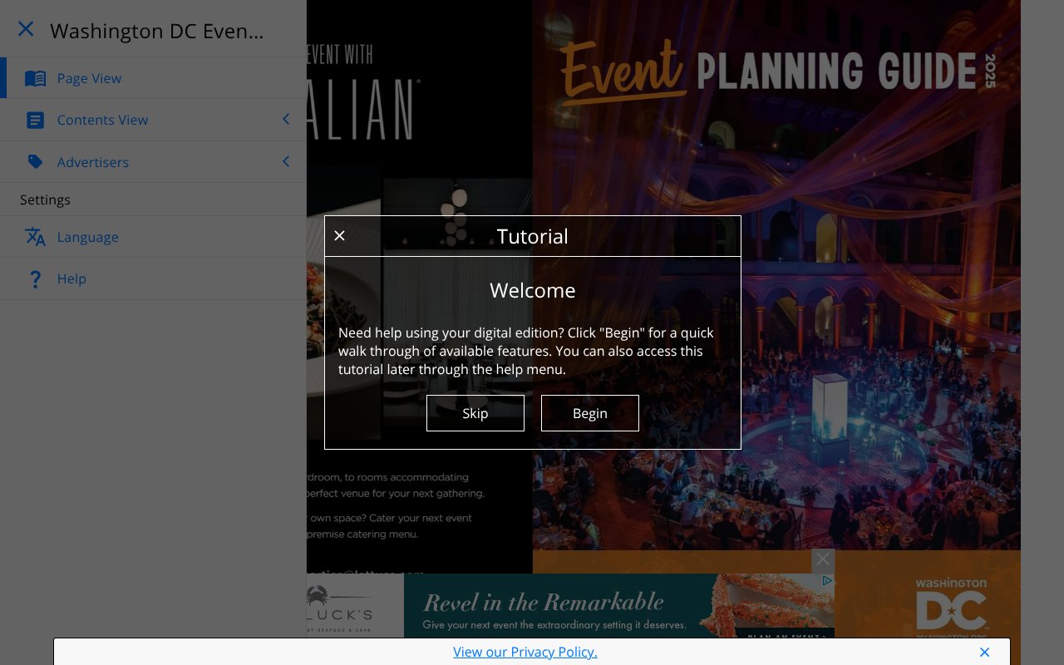Open the View our Privacy Policy link
This screenshot has height=665, width=1064.
click(525, 653)
